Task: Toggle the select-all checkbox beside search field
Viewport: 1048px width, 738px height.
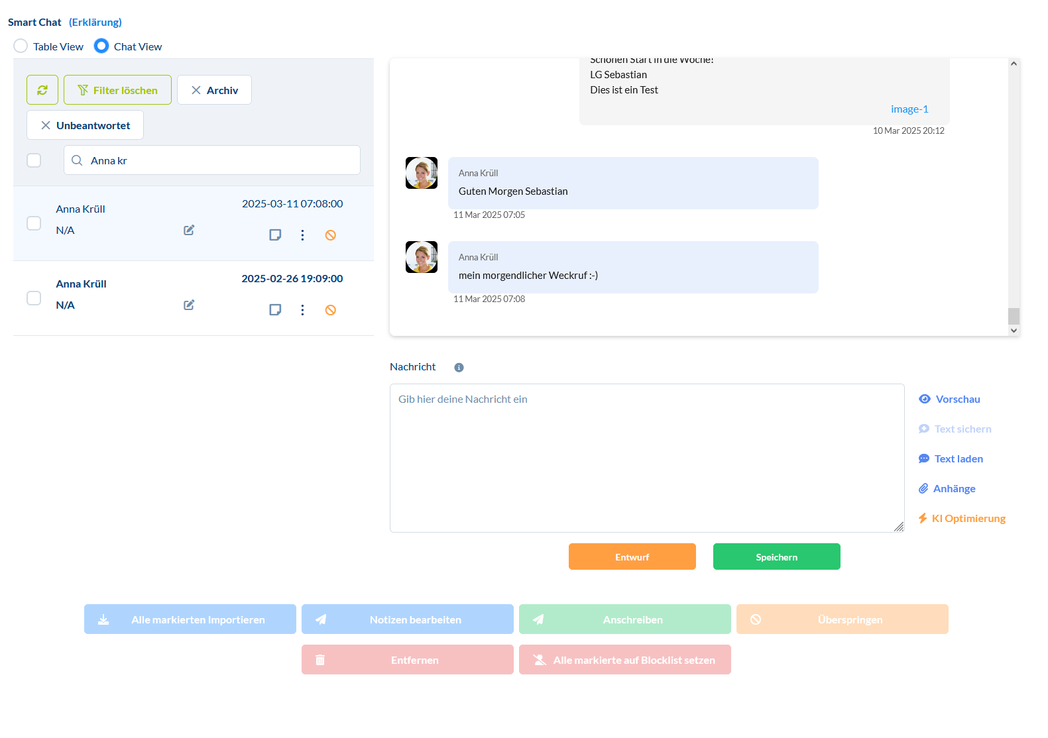Action: (x=34, y=160)
